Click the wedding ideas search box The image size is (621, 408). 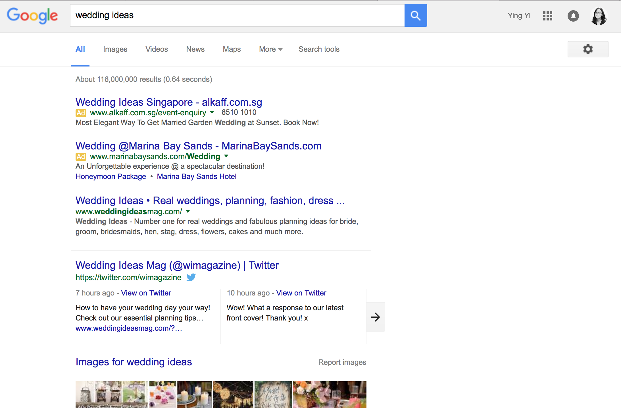point(237,15)
